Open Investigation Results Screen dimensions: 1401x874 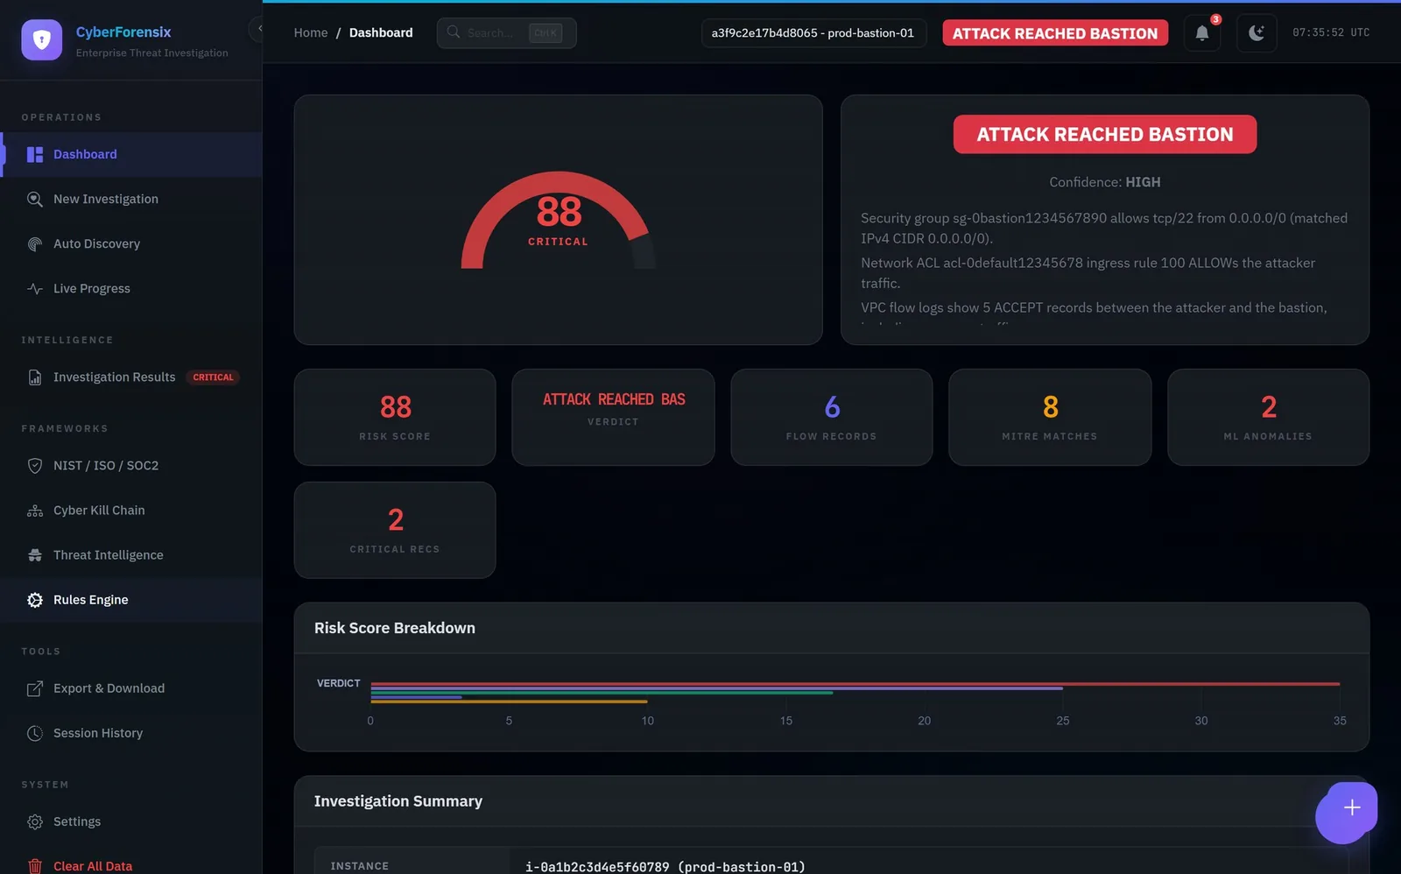tap(131, 377)
